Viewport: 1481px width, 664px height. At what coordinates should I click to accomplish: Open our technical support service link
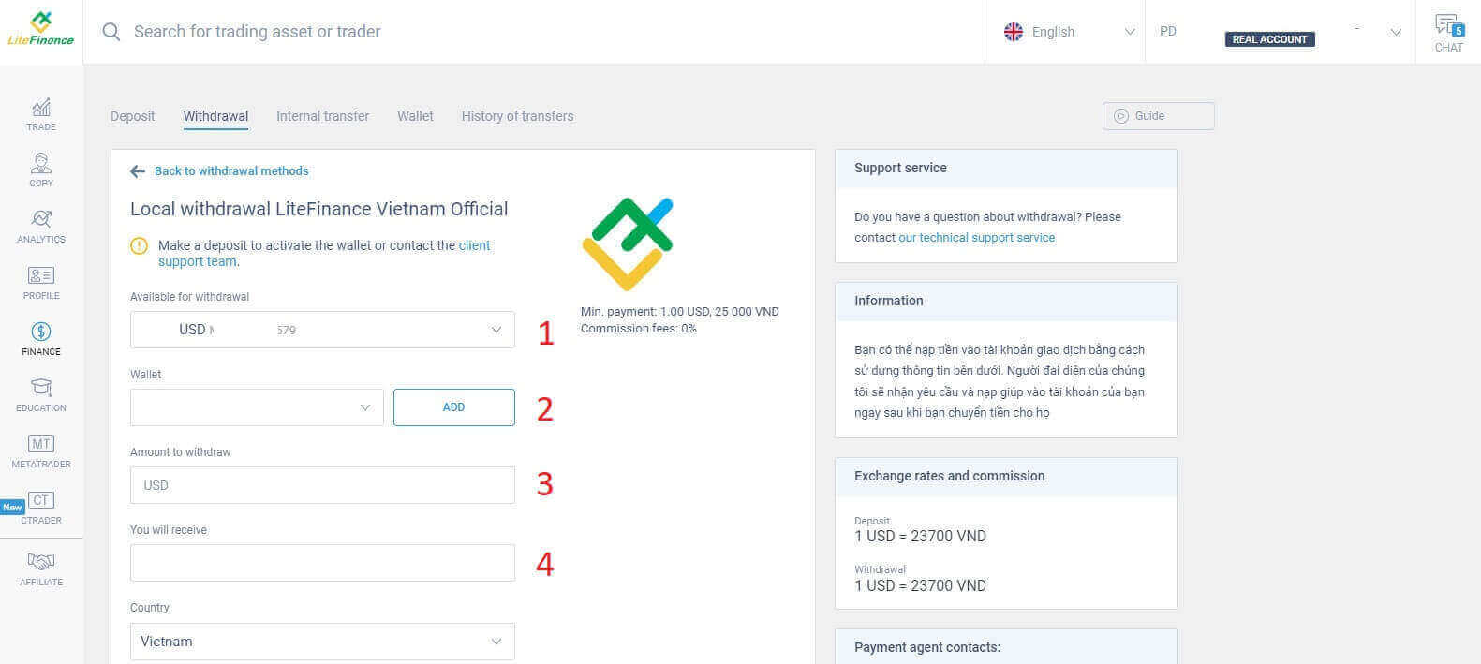pyautogui.click(x=976, y=238)
